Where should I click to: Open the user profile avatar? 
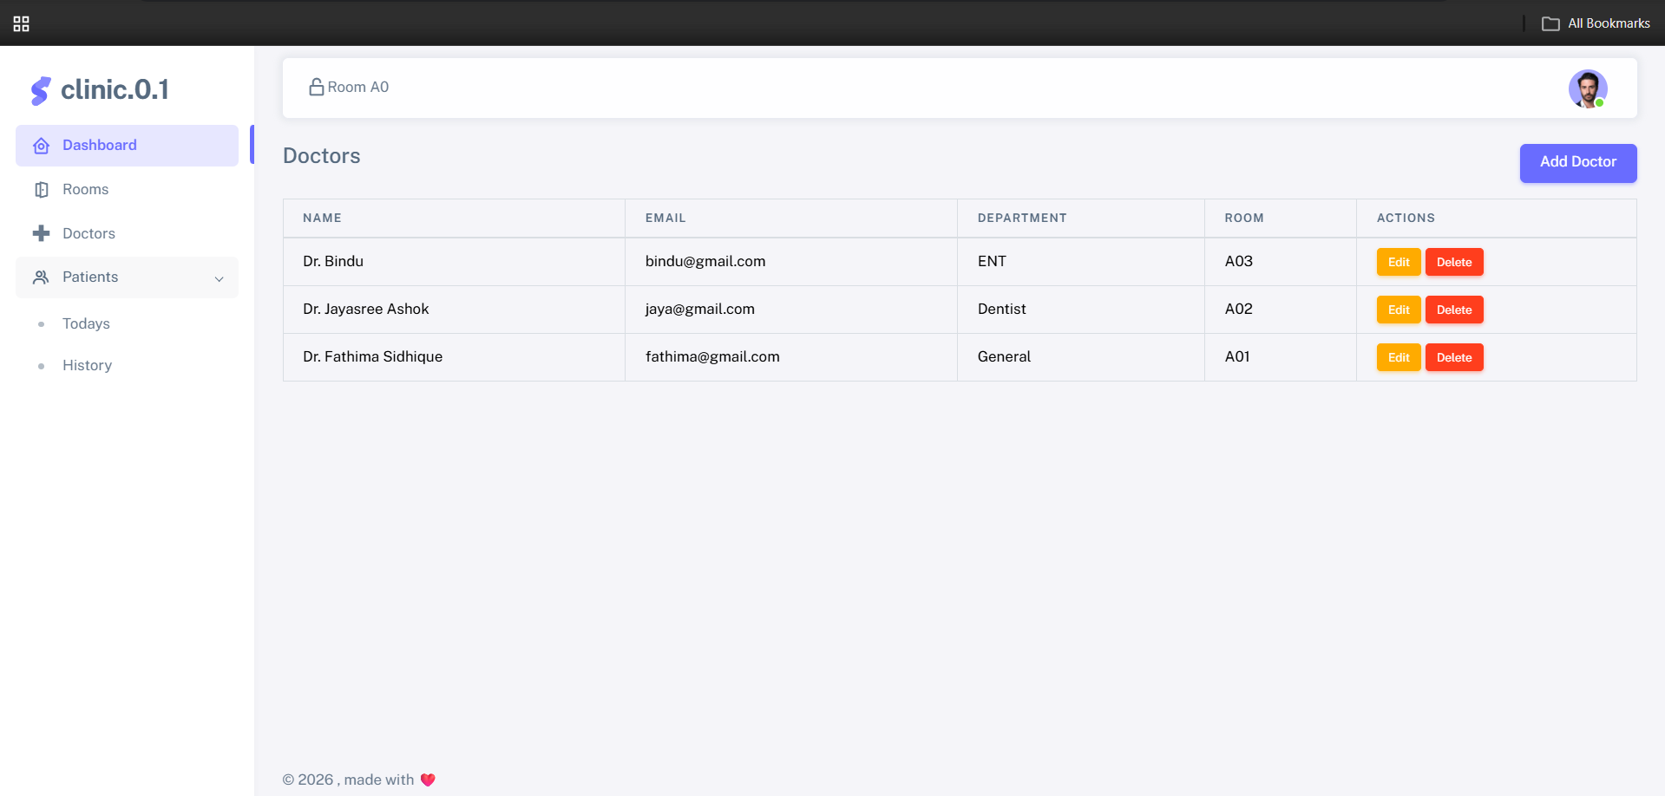[x=1587, y=88]
